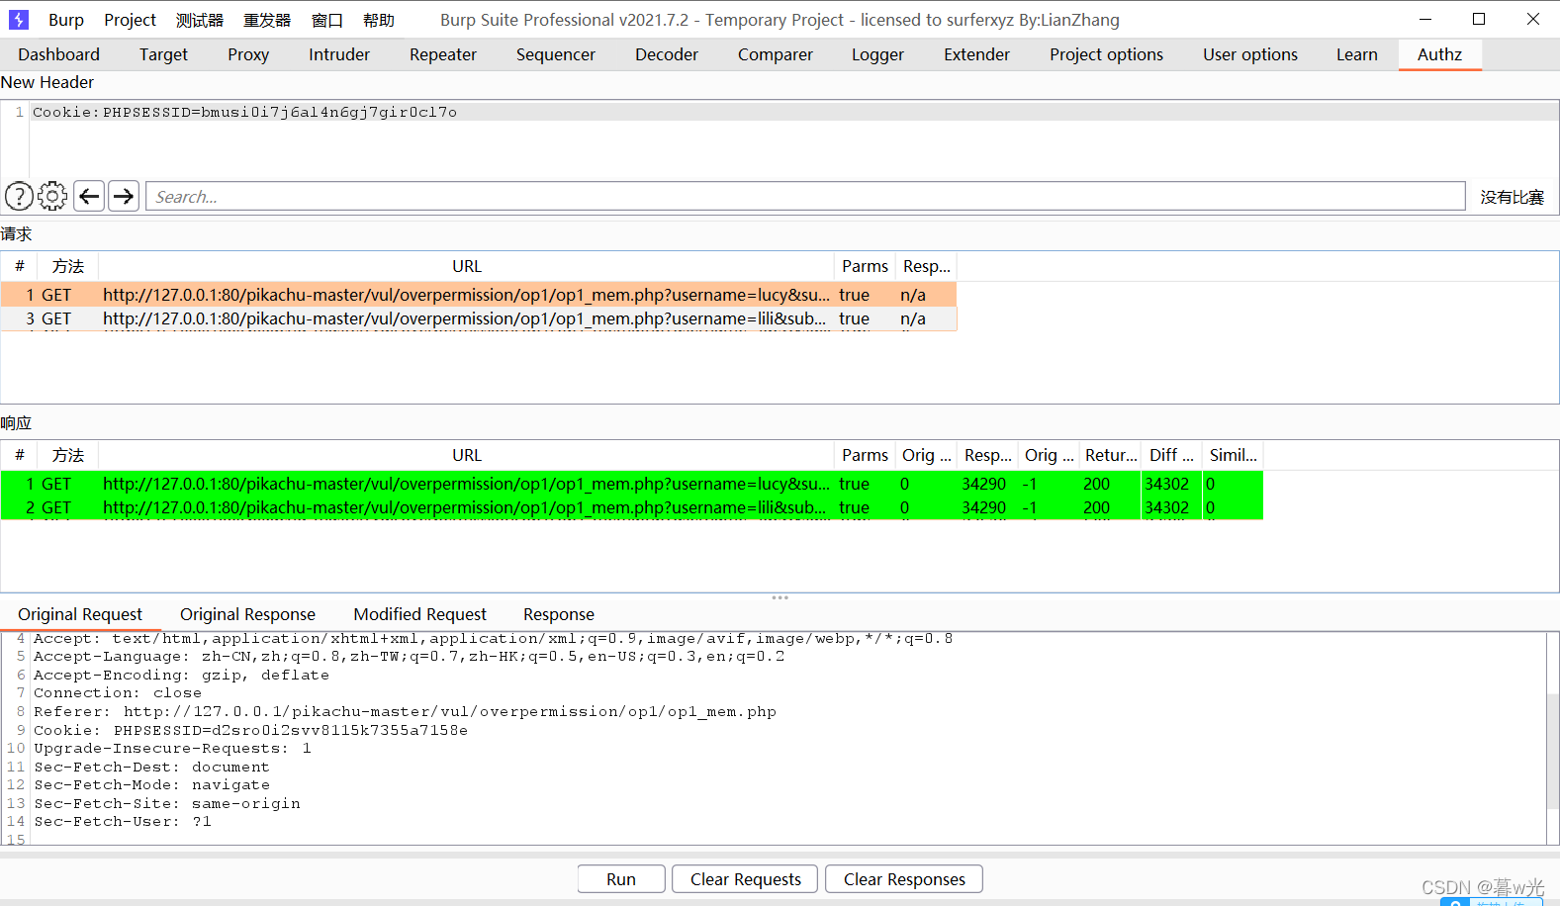This screenshot has width=1560, height=906.
Task: Click the header Search input field
Action: click(x=805, y=196)
